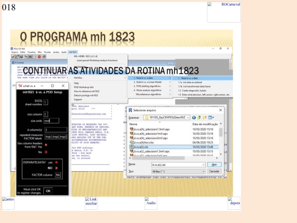Viewport: 297px width, 223px height.
Task: Click the â column(s) field
Action: (x=56, y=130)
